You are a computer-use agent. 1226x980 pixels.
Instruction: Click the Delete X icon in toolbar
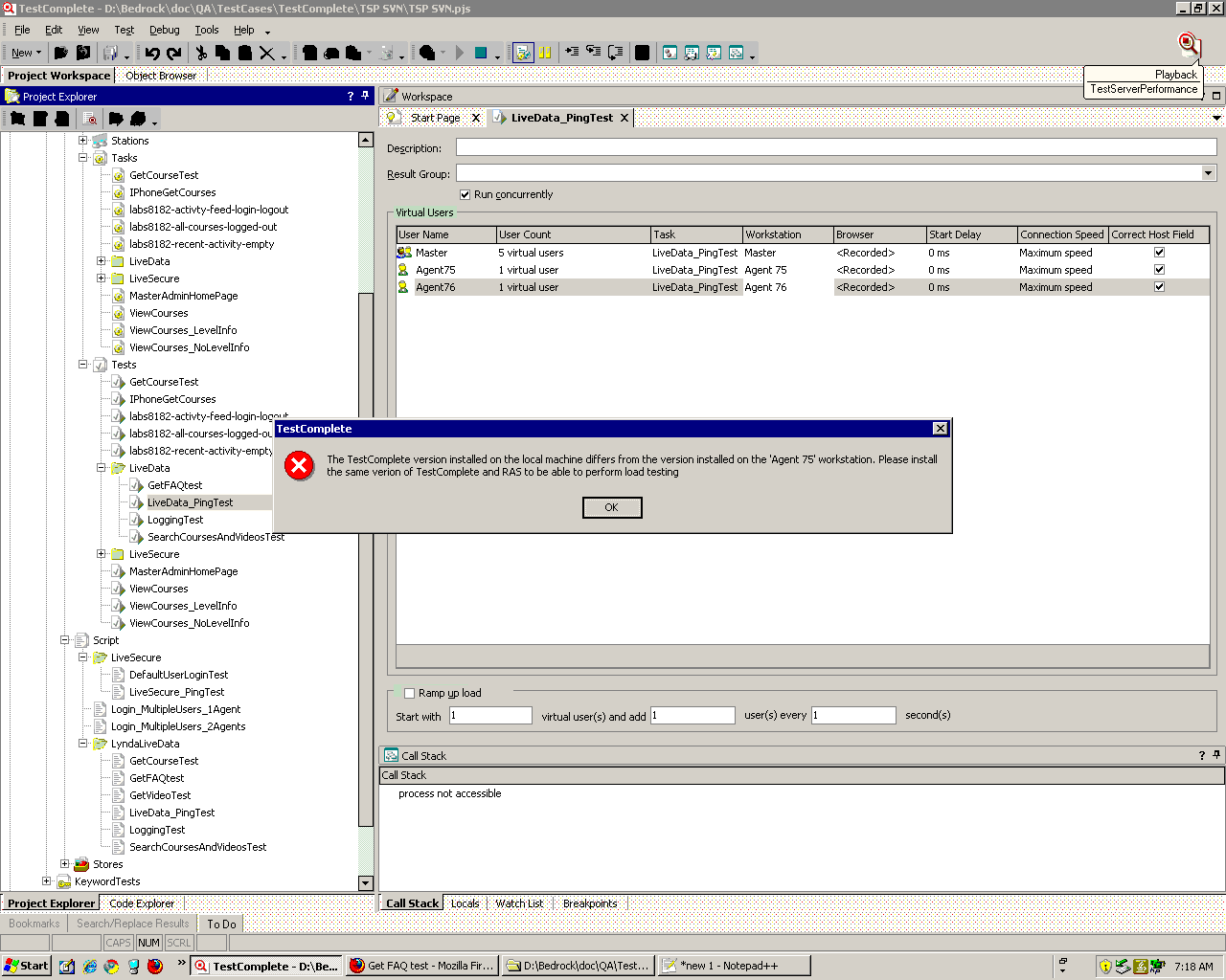(267, 54)
